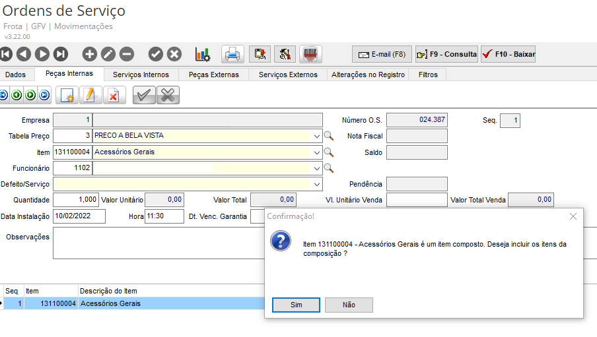Select the Peças Internas tab
The height and width of the screenshot is (337, 597).
pyautogui.click(x=69, y=73)
